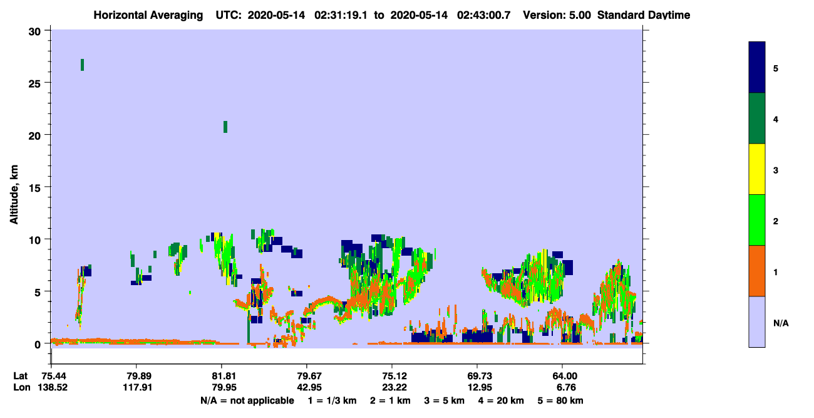Click the 'Lon' axis row label

pos(21,387)
